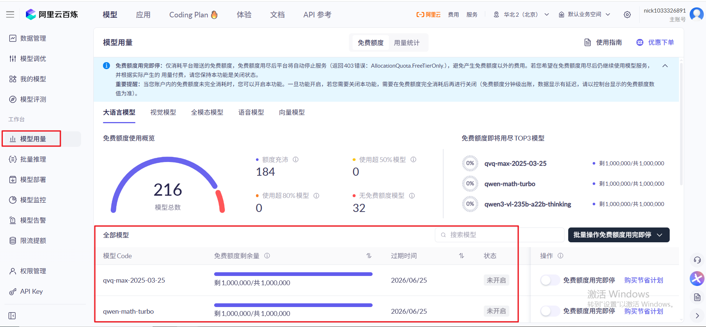
Task: Open the 文档 top menu
Action: point(277,15)
